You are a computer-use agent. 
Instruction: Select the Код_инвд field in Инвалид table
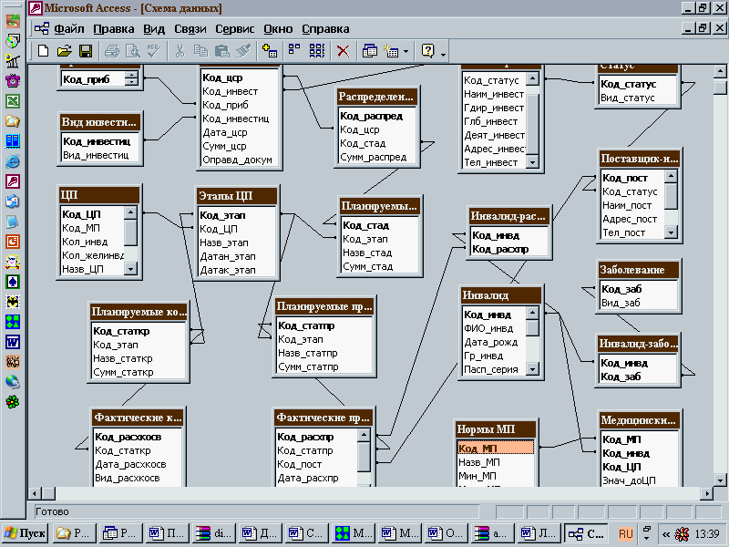click(x=488, y=315)
